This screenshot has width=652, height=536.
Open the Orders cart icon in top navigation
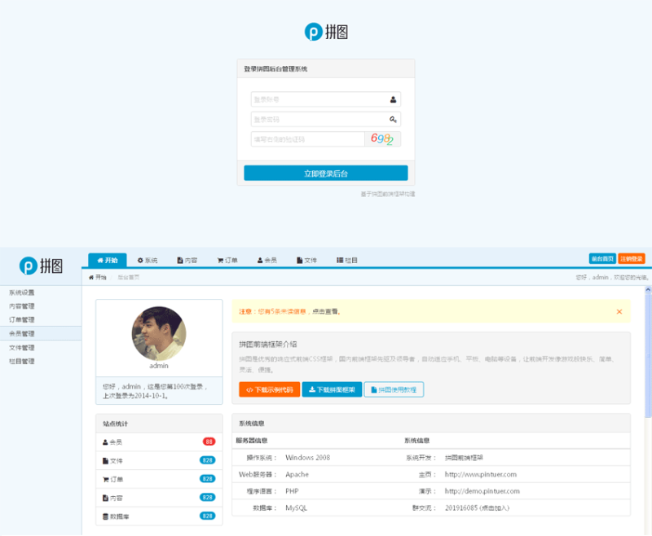pos(218,260)
